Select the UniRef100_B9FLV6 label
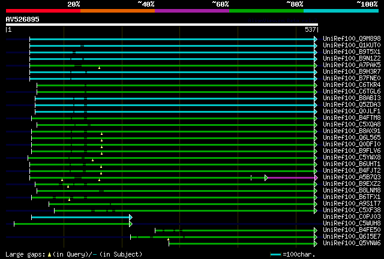Screen dimensions: 384x259 pyautogui.click(x=352, y=151)
